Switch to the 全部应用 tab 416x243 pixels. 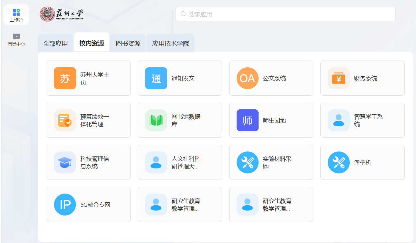(55, 43)
